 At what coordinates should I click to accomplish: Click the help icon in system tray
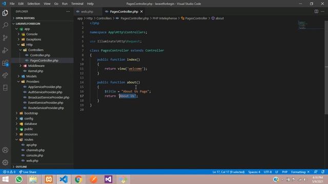[x=276, y=179]
